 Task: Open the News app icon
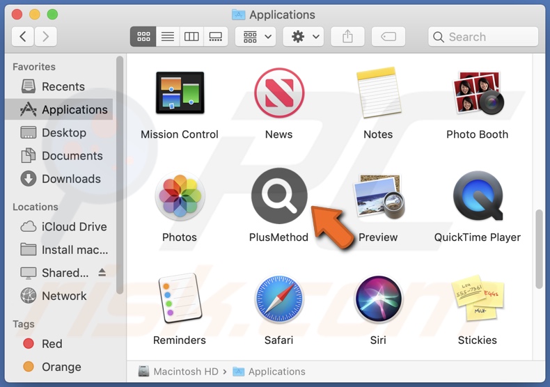tap(279, 93)
